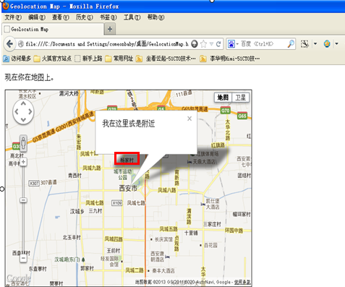
Task: Open the 编辑 menu
Action: tap(37, 17)
